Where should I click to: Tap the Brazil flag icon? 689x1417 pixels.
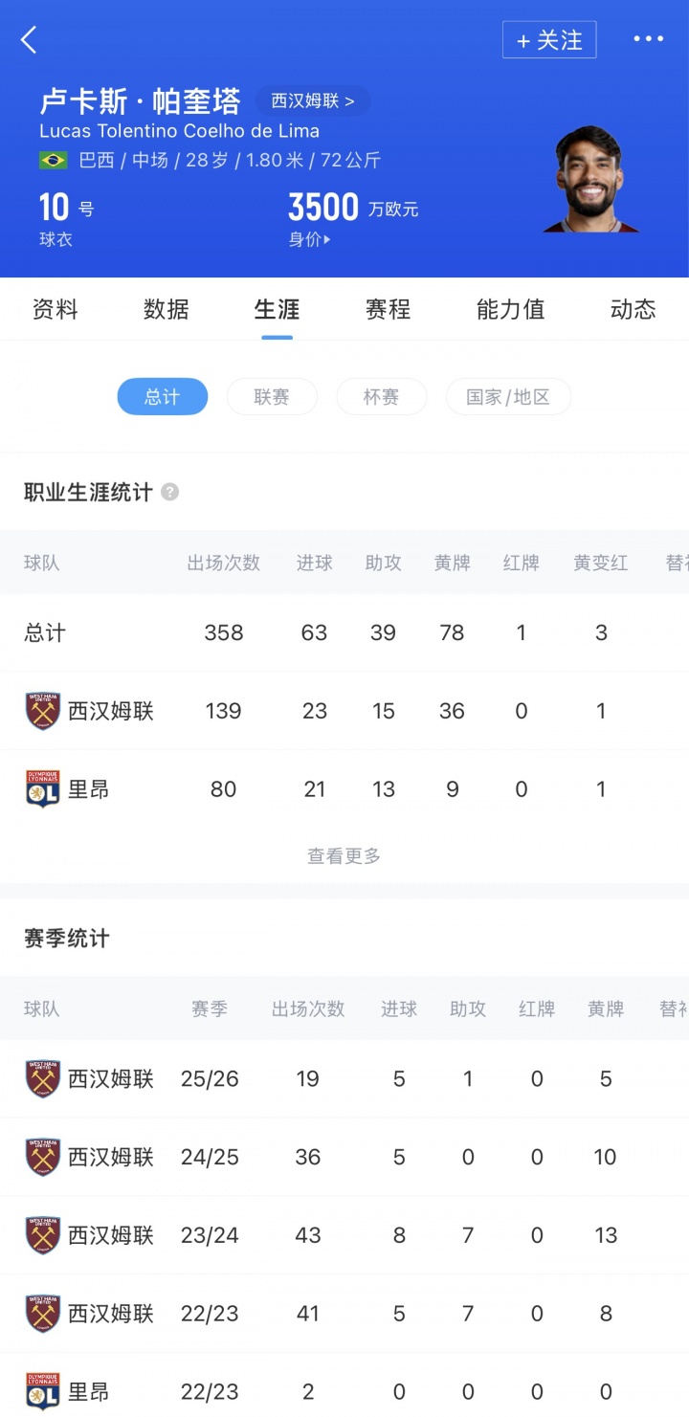pyautogui.click(x=53, y=160)
